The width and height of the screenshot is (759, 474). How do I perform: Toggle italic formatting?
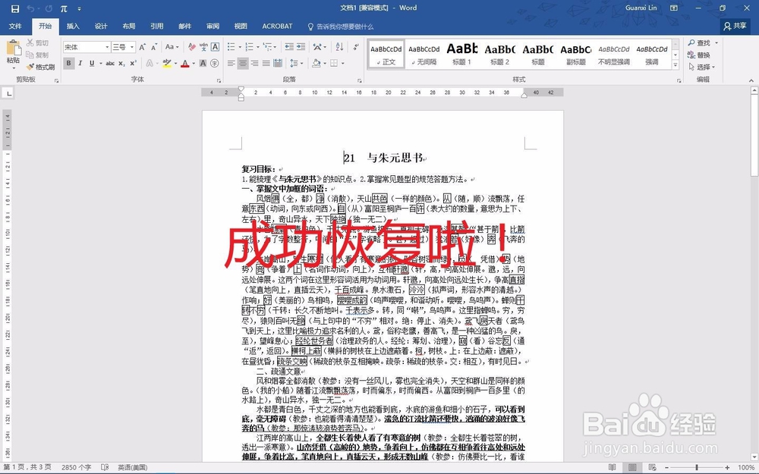(80, 62)
